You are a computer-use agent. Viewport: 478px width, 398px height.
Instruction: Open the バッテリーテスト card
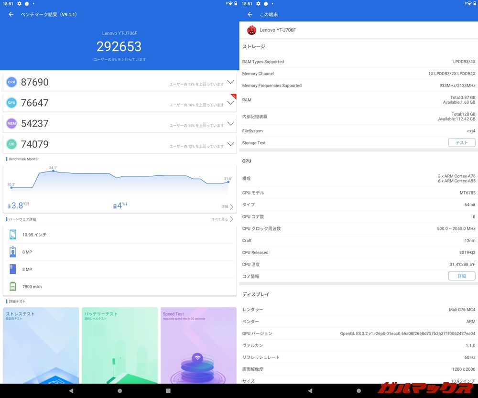(119, 345)
